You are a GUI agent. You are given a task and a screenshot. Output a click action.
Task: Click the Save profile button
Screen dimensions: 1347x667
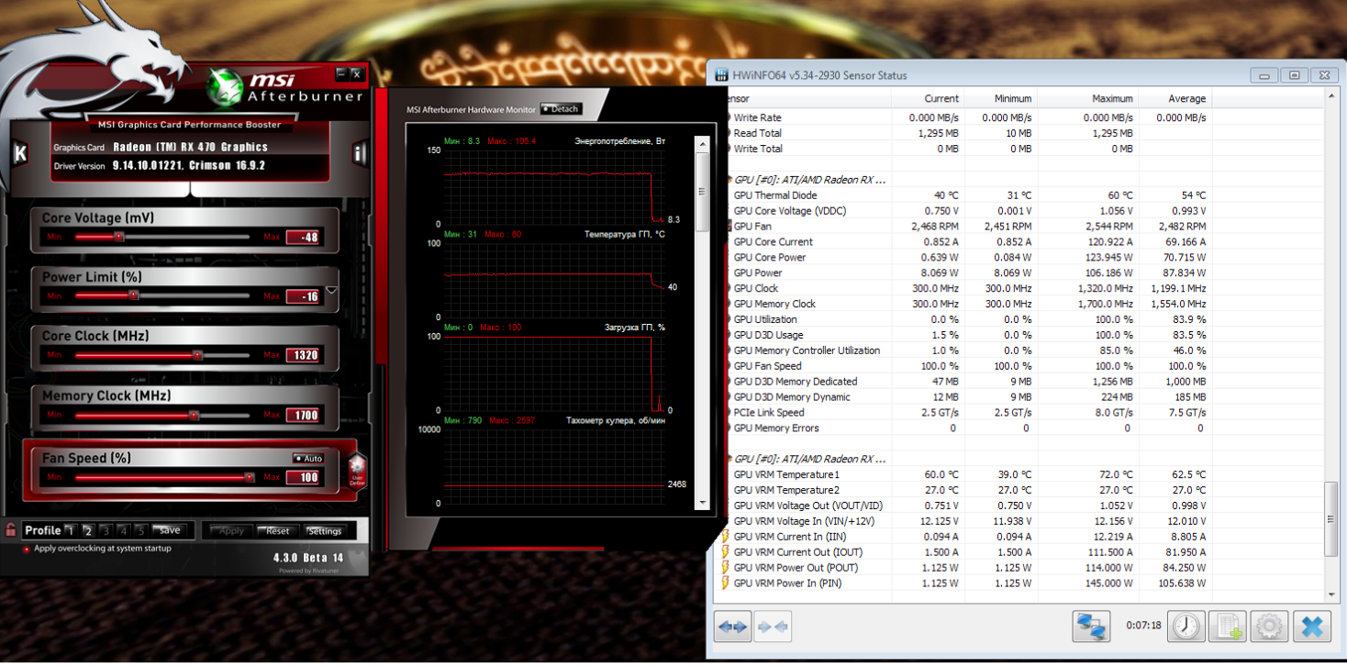pos(170,530)
